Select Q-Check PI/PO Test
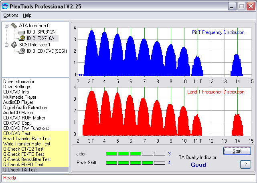This screenshot has height=183, width=257. coord(35,165)
